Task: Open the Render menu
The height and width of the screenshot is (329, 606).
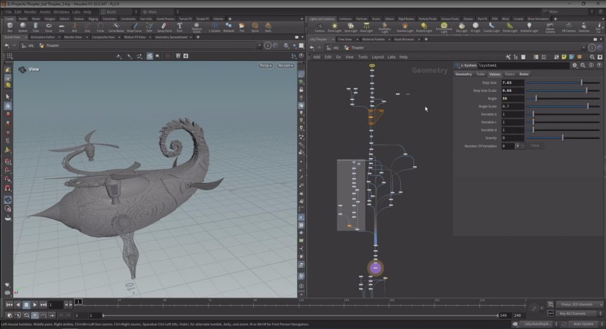Action: click(30, 12)
